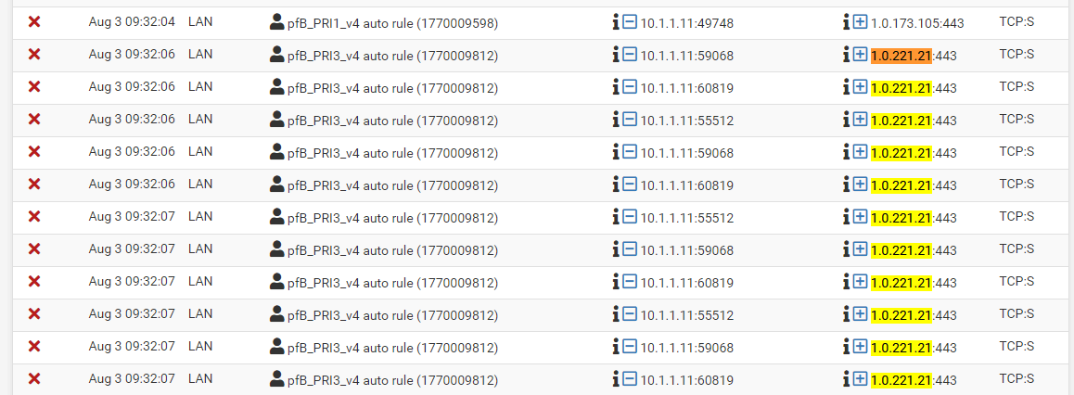Click the plus icon in the bottom log row
This screenshot has height=395, width=1074.
click(861, 378)
